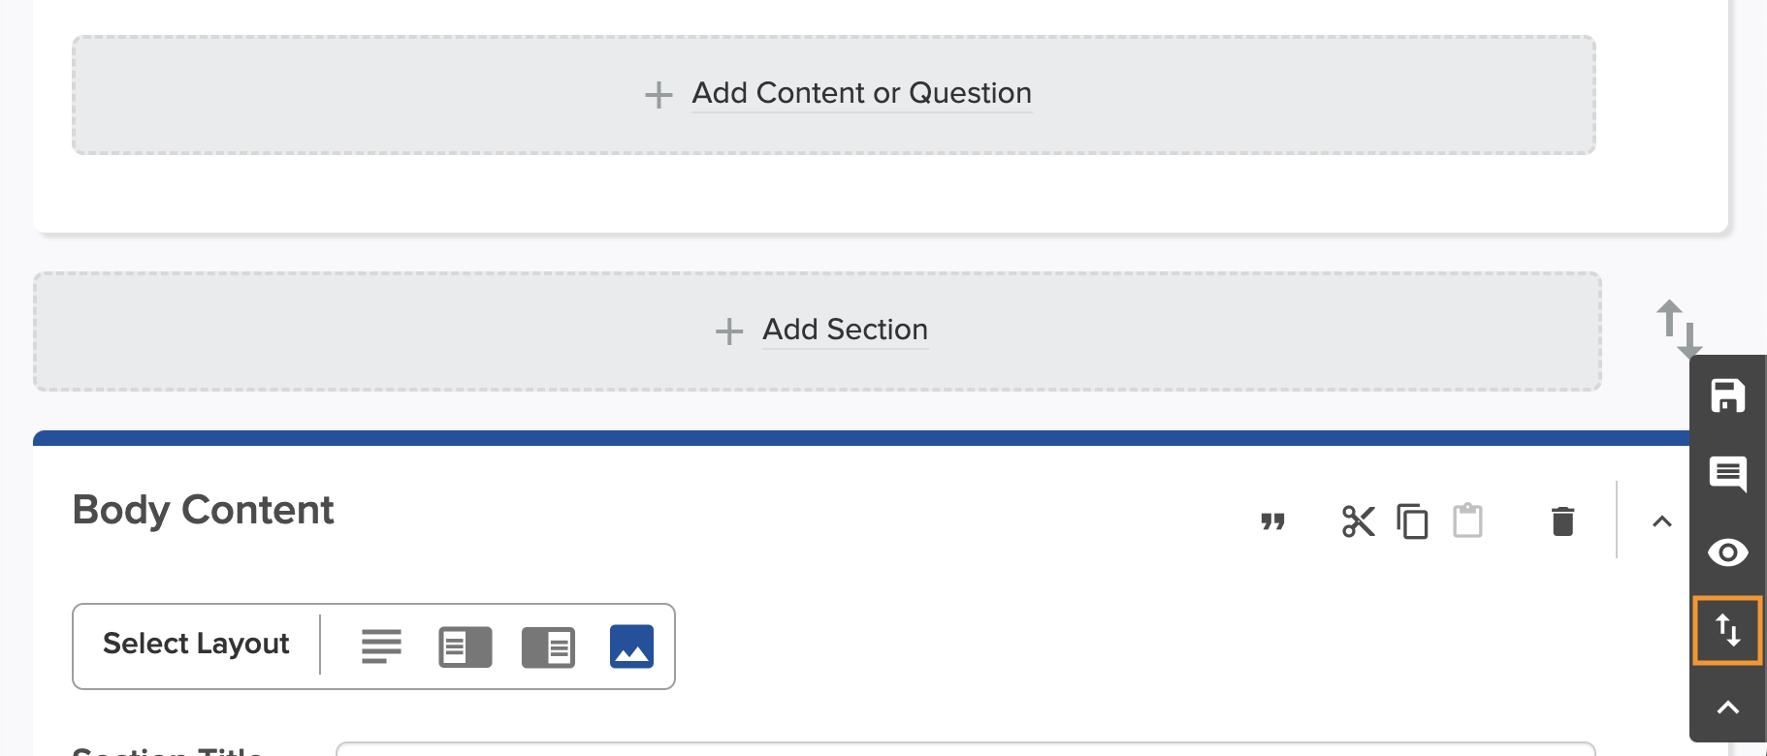Click Add Content or Question link
This screenshot has width=1767, height=756.
coord(861,93)
